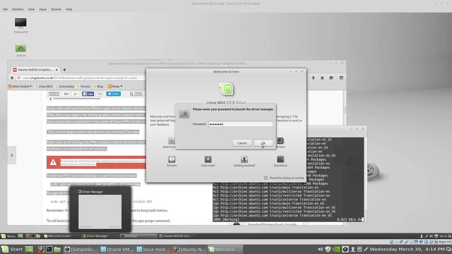This screenshot has height=254, width=452.
Task: Open the Mint Menu button
Action: tap(9, 236)
